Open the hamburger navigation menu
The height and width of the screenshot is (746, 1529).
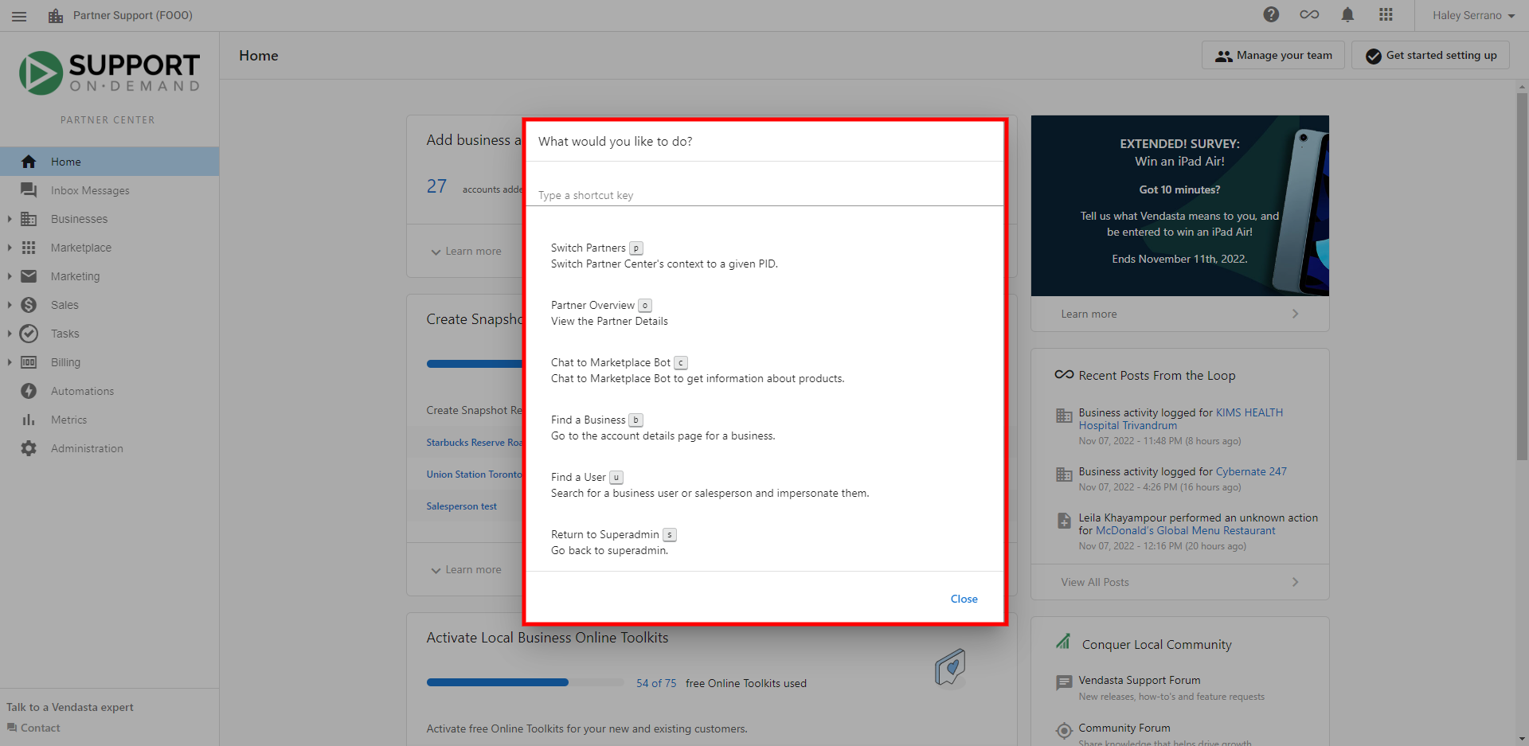(19, 16)
